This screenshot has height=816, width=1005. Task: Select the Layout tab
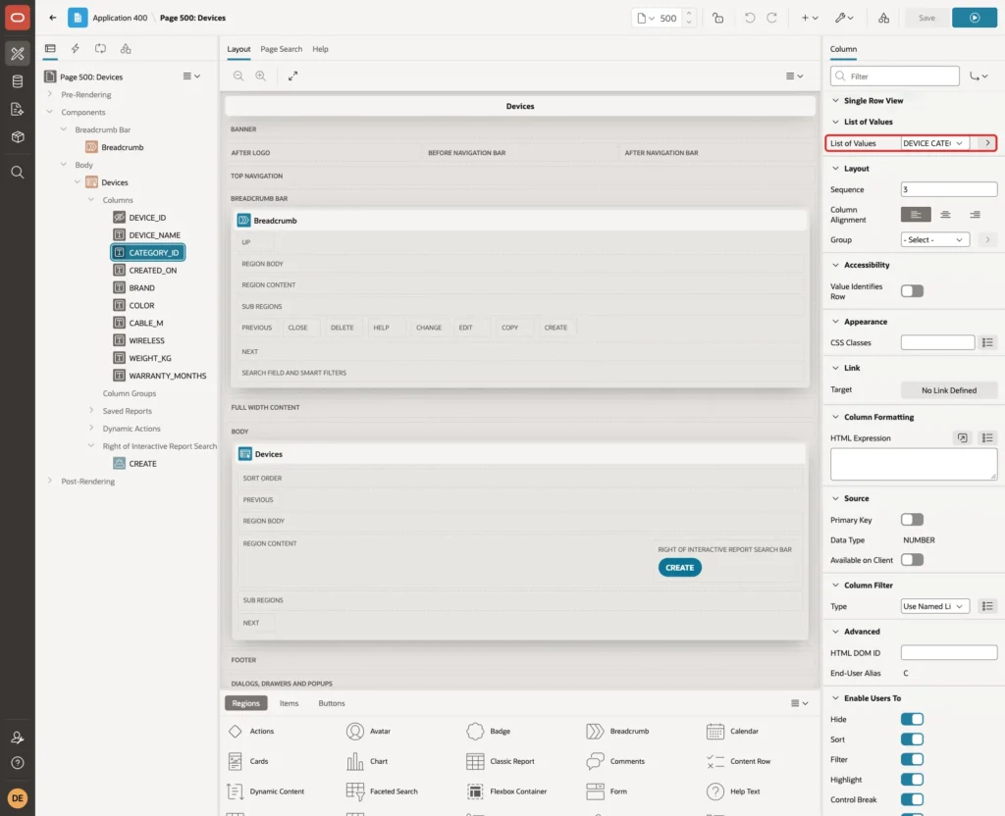(x=238, y=49)
